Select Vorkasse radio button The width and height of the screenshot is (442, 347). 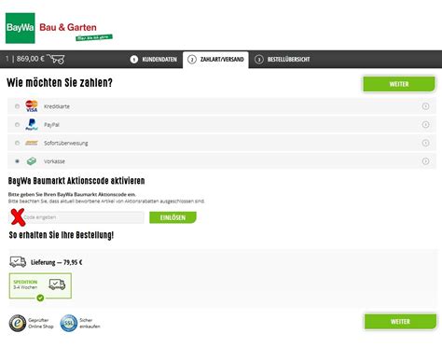18,161
